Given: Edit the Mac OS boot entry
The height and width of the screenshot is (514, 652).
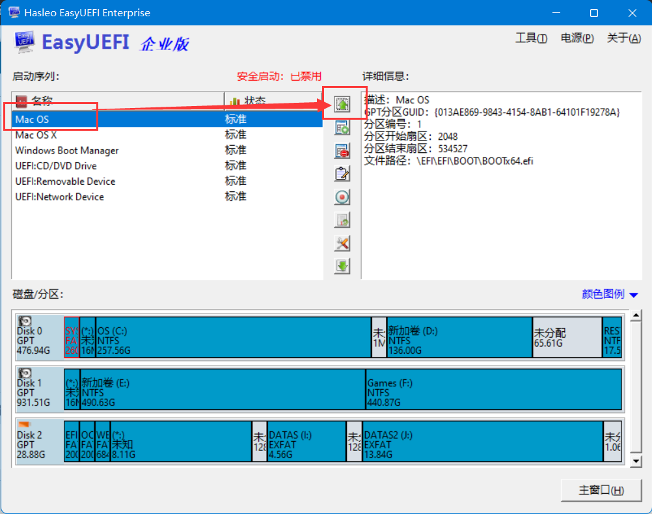Looking at the screenshot, I should pos(342,174).
